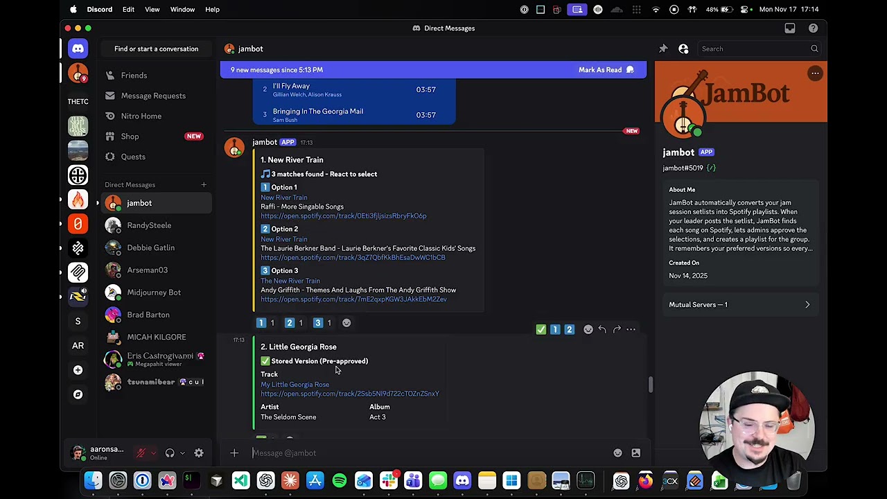The width and height of the screenshot is (887, 499).
Task: Open Laurie Berkner Band Spotify link
Action: pos(353,258)
